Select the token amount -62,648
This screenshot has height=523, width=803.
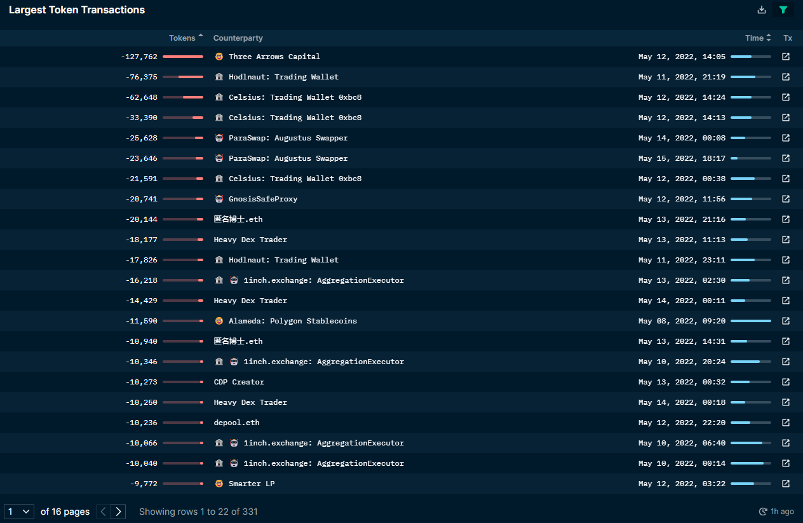(x=142, y=97)
